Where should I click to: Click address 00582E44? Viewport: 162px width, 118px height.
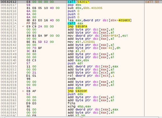(9, 48)
